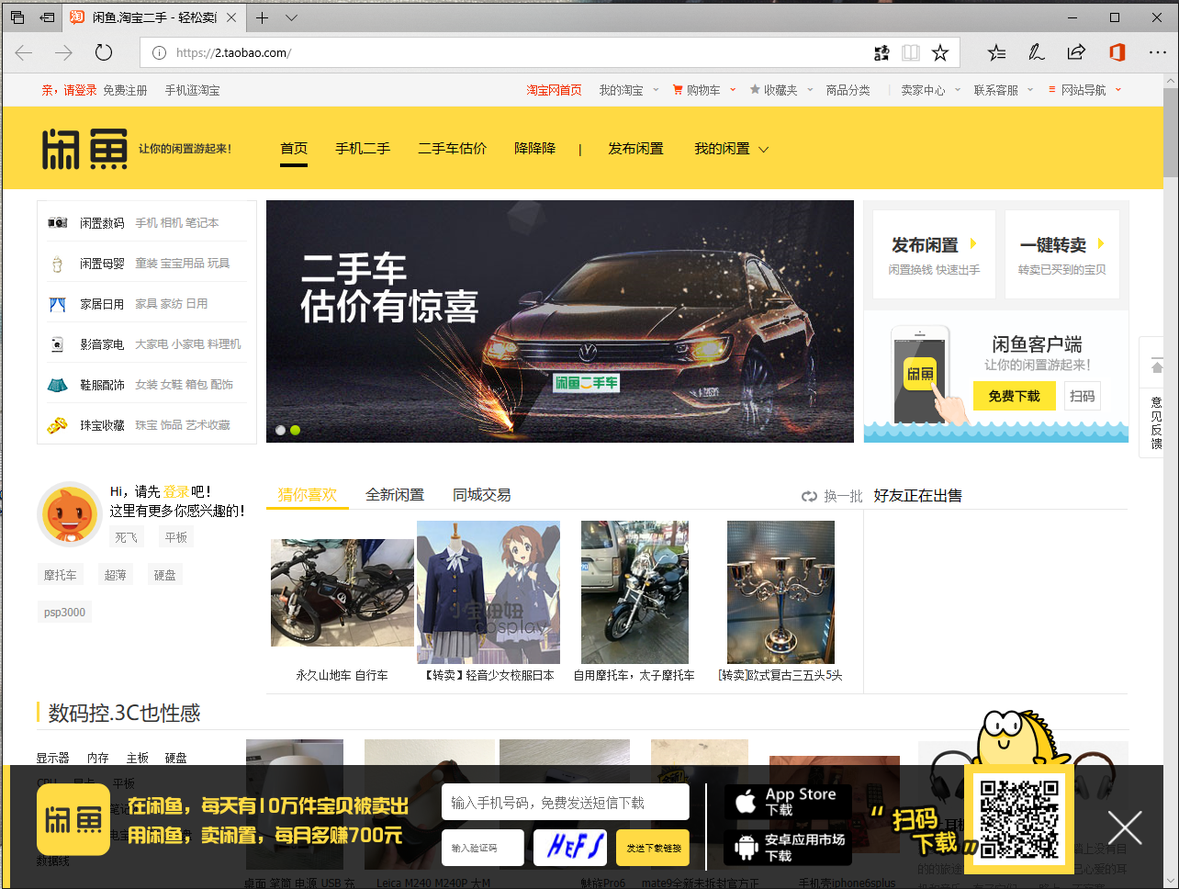This screenshot has height=889, width=1179.
Task: Open 永久山地车 自行车 thumbnail
Action: coord(342,592)
